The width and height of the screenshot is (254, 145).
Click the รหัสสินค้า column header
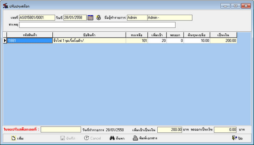(30, 35)
